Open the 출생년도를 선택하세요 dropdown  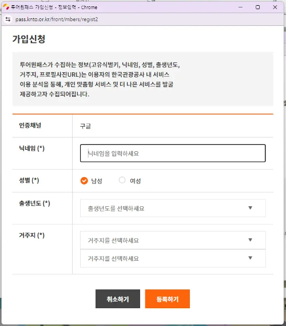click(x=173, y=208)
